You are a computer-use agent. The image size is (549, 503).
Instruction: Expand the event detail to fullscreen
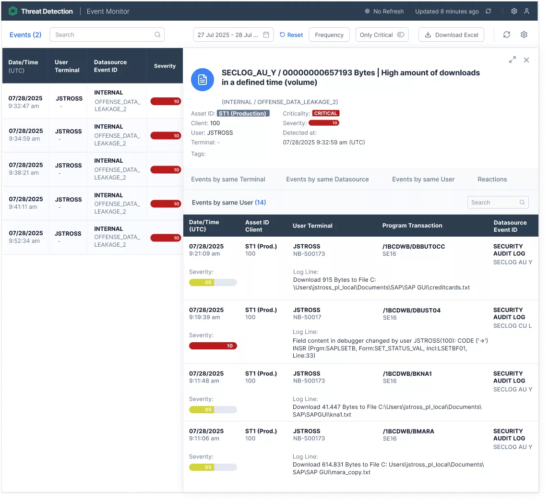(x=512, y=60)
